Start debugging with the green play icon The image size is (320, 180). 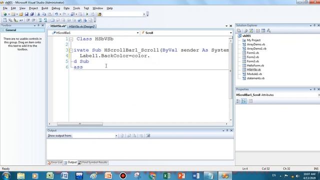(87, 14)
